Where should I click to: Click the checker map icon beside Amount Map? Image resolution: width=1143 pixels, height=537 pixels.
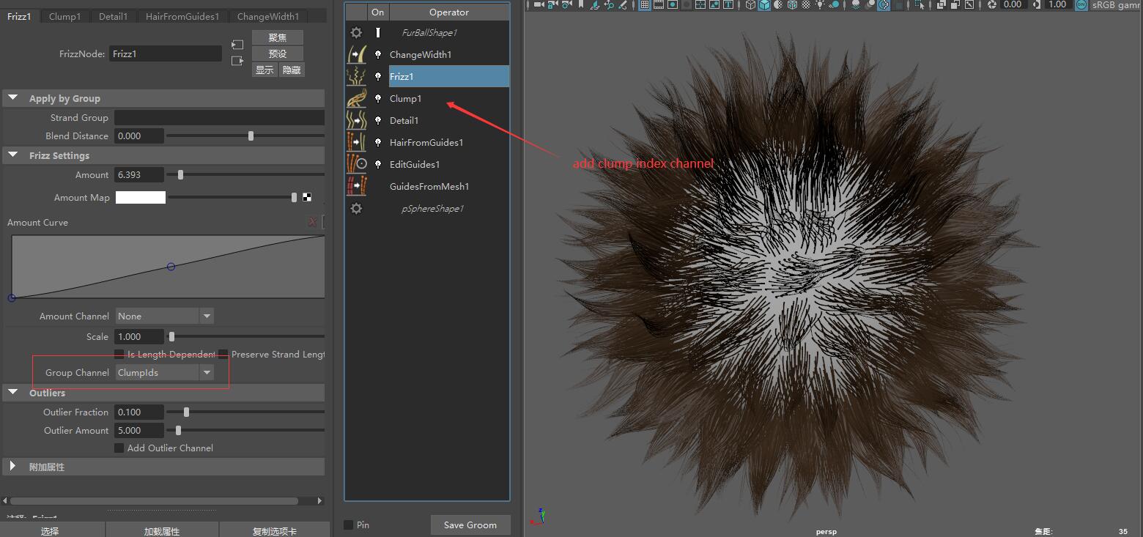307,197
